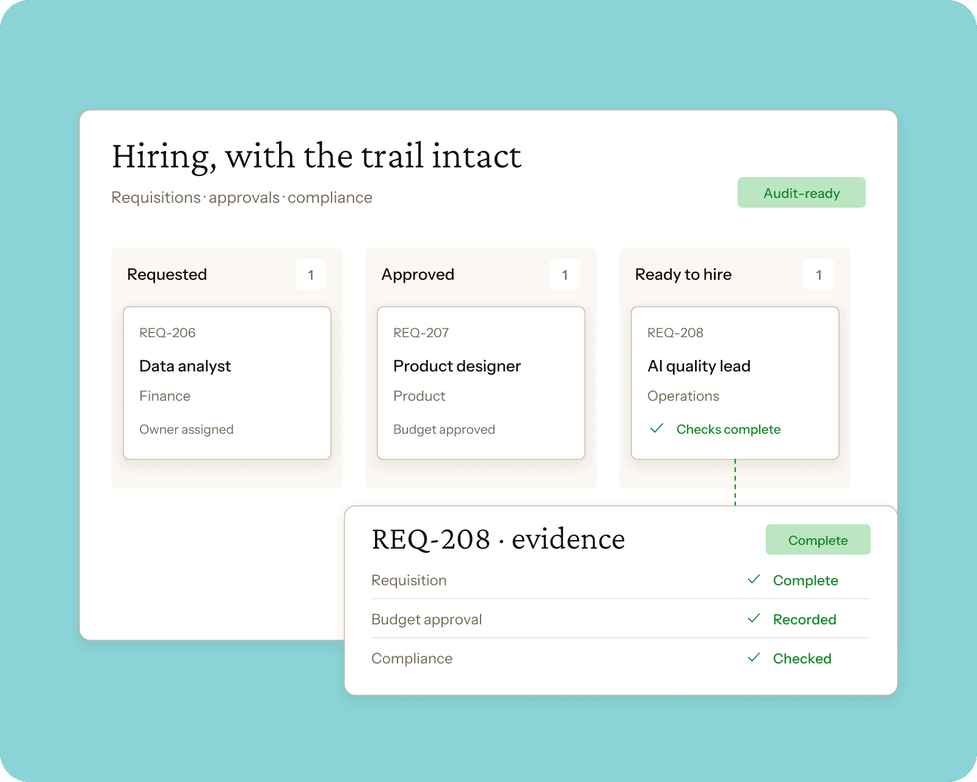
Task: Select the Approved column count badge
Action: 565,274
